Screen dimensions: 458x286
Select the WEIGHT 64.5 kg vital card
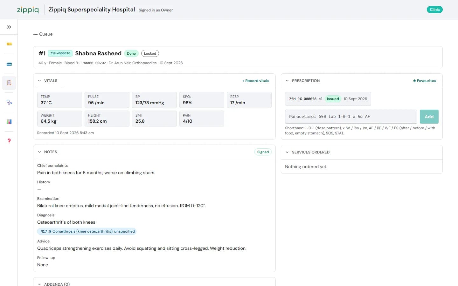(x=59, y=119)
